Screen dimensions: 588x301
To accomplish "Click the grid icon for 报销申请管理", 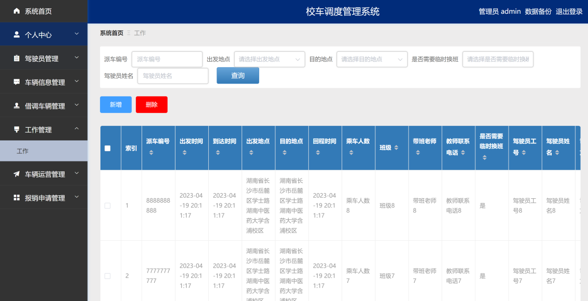I will (17, 198).
